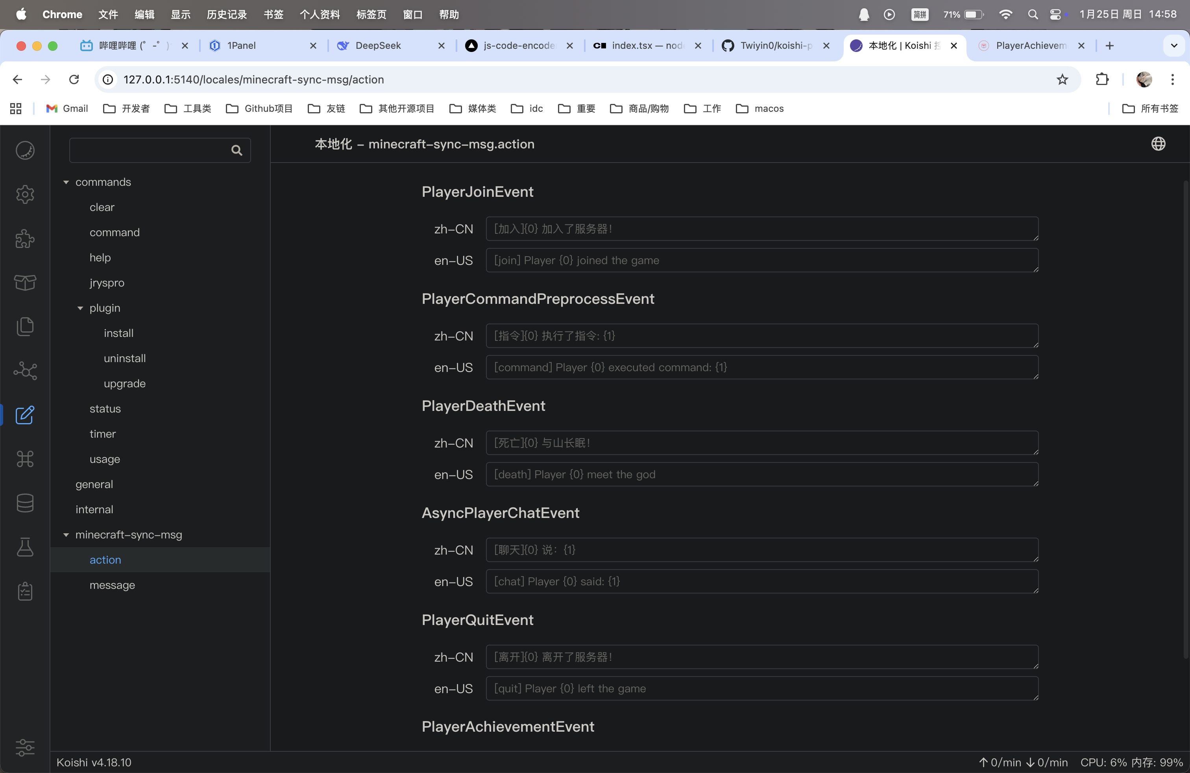Open the commands (⌘) sidebar icon
This screenshot has height=773, width=1190.
(24, 459)
